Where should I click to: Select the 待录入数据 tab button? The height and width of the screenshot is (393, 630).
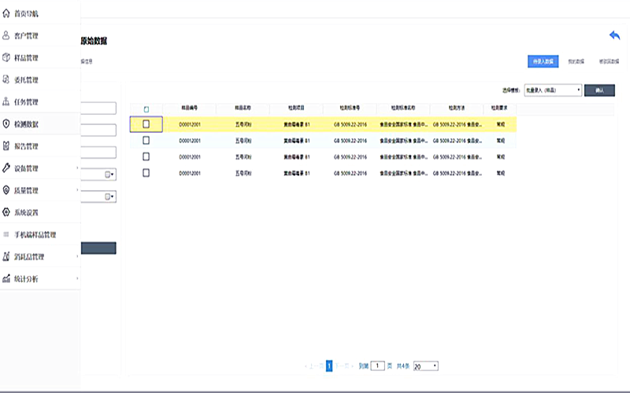click(542, 61)
